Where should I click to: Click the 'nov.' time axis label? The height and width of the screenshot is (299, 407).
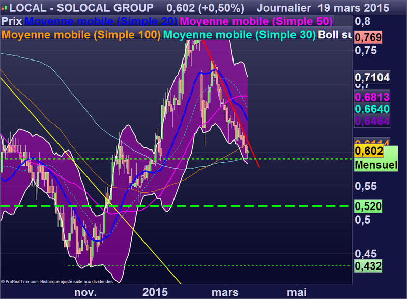[85, 292]
